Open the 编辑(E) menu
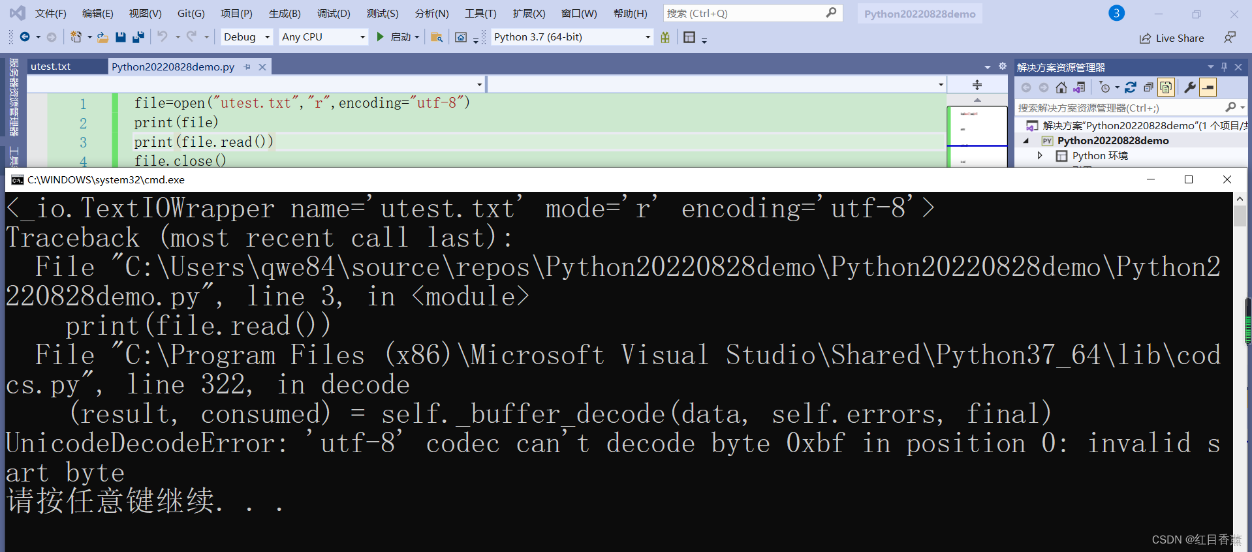Screen dimensions: 1252x552 coord(97,13)
